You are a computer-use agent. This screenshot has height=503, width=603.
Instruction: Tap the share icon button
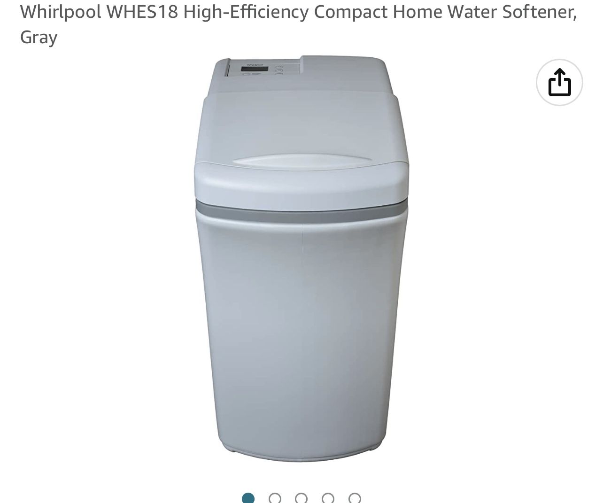[x=559, y=83]
